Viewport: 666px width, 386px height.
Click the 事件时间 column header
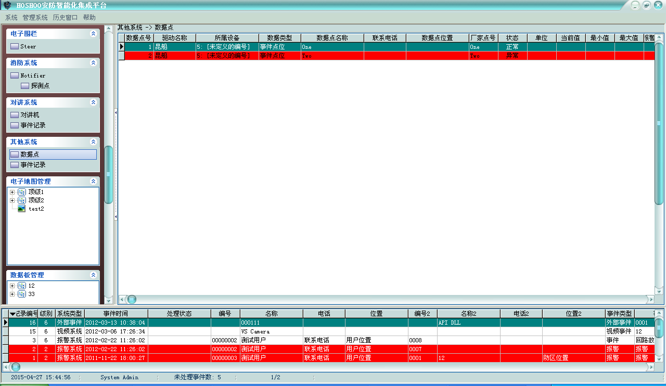[116, 314]
